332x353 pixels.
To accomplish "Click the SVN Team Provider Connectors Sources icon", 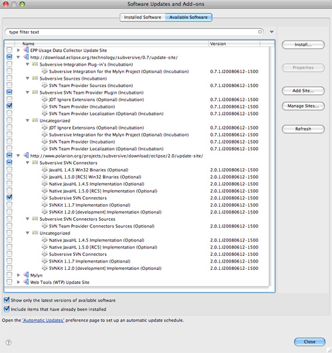I will [x=44, y=226].
